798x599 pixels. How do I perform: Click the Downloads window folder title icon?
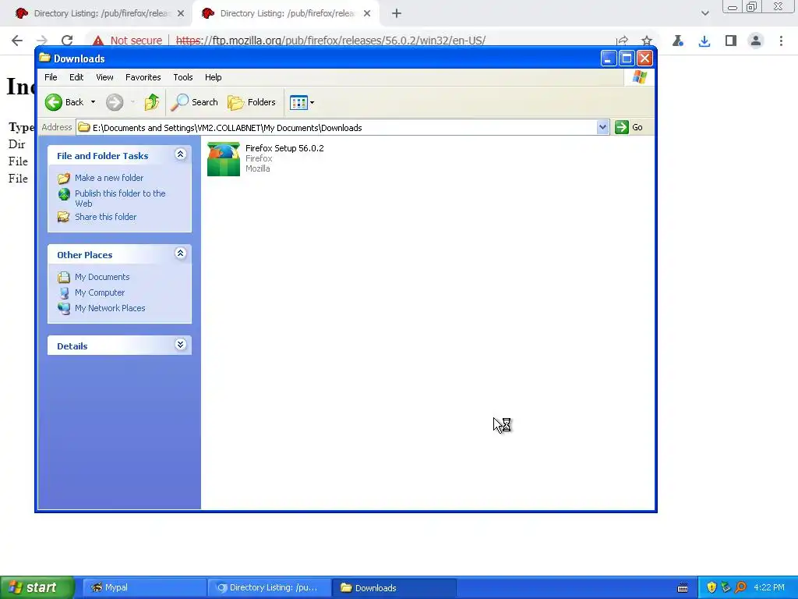pos(44,58)
